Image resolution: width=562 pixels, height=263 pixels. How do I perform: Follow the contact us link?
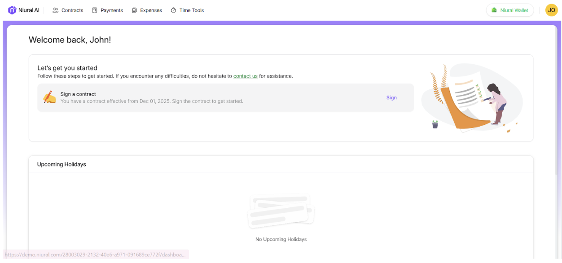246,76
